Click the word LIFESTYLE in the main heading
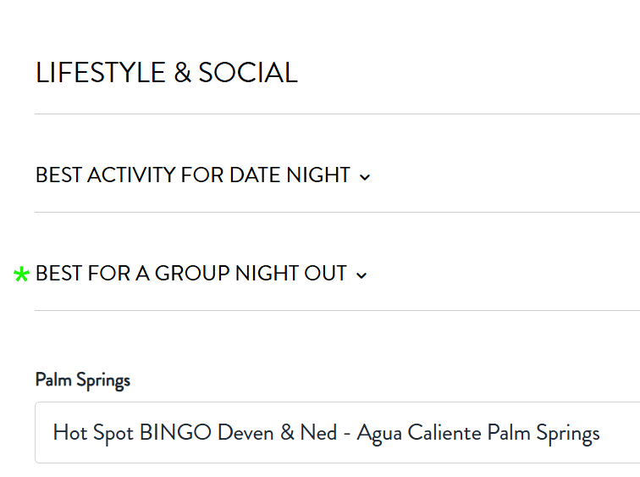The image size is (640, 477). tap(102, 73)
